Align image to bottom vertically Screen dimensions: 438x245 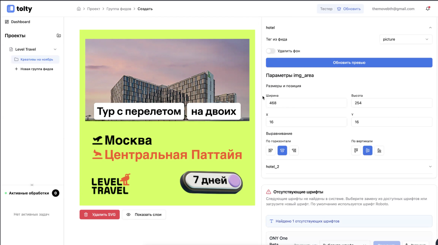[x=379, y=151]
